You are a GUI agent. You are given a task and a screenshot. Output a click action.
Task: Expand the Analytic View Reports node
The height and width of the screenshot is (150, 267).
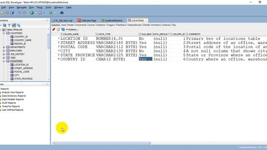[0, 92]
